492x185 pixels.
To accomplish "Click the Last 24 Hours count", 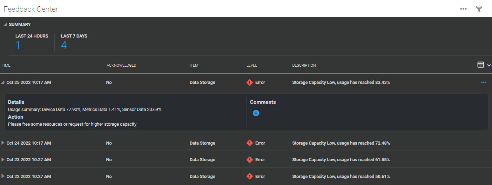I will pos(18,45).
